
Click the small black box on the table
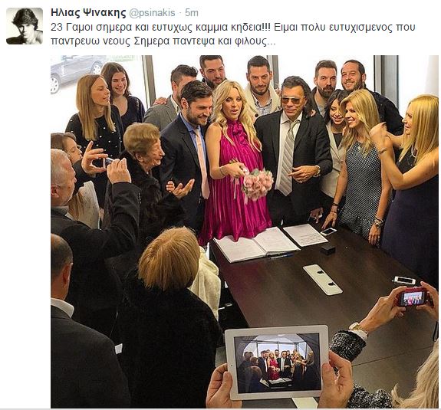click(x=328, y=249)
